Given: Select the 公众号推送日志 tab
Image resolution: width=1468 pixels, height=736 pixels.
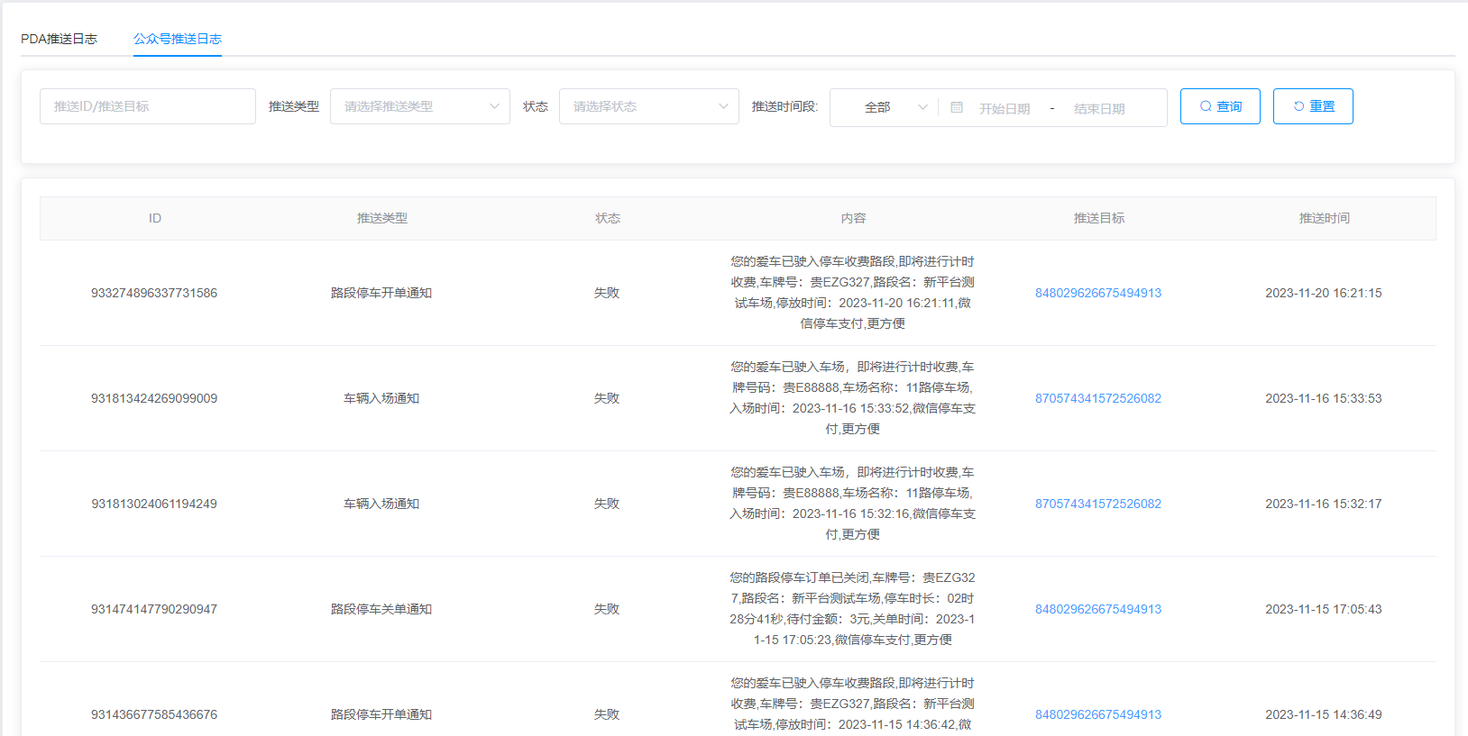Looking at the screenshot, I should coord(178,39).
